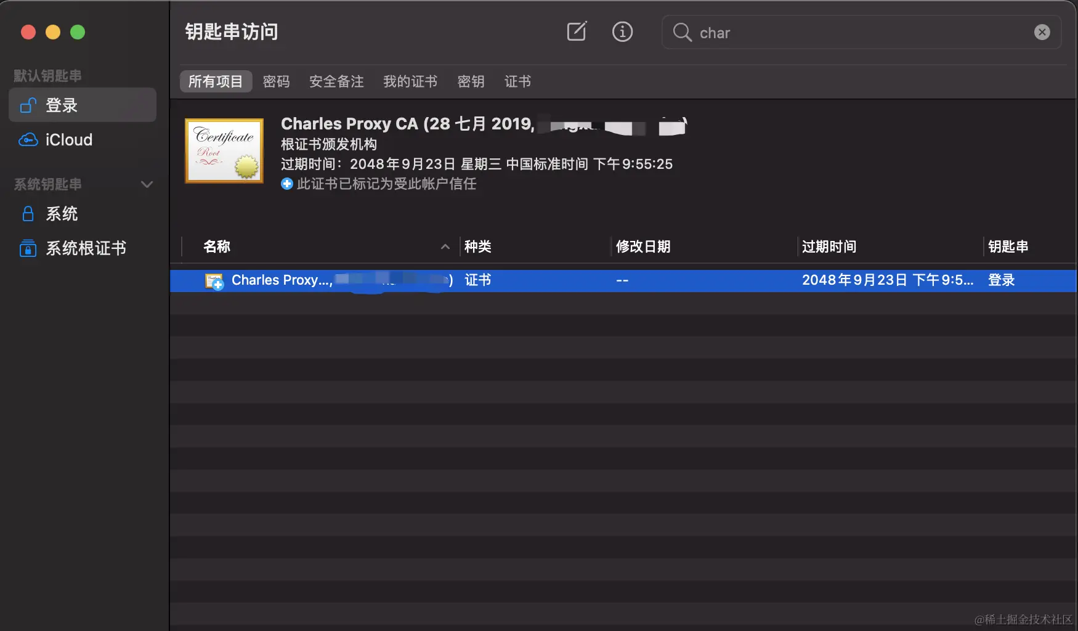This screenshot has width=1078, height=631.
Task: Click the lock icon beside 系统
Action: [x=28, y=214]
